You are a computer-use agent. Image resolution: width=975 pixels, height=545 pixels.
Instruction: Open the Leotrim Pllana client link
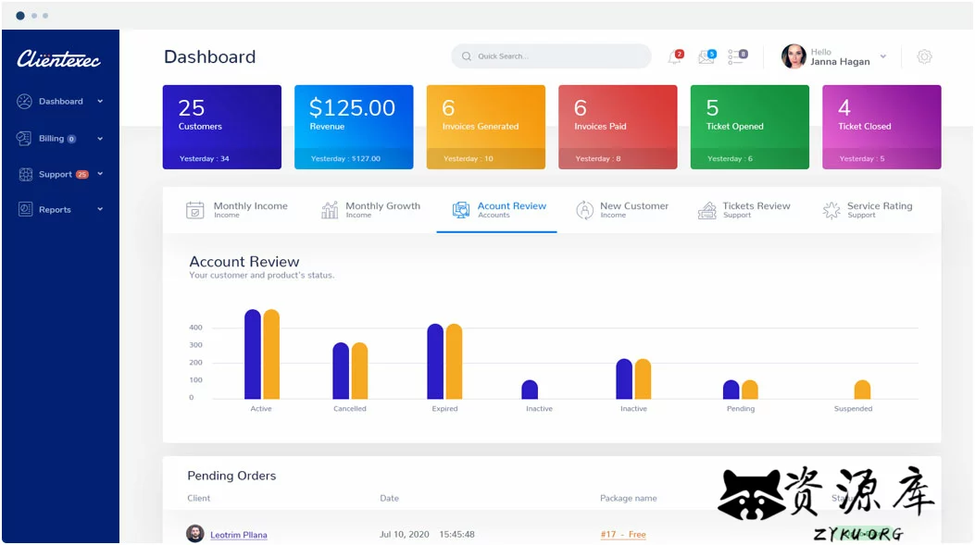tap(238, 535)
